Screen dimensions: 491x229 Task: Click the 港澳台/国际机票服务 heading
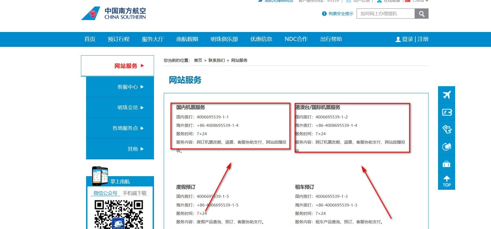point(317,107)
